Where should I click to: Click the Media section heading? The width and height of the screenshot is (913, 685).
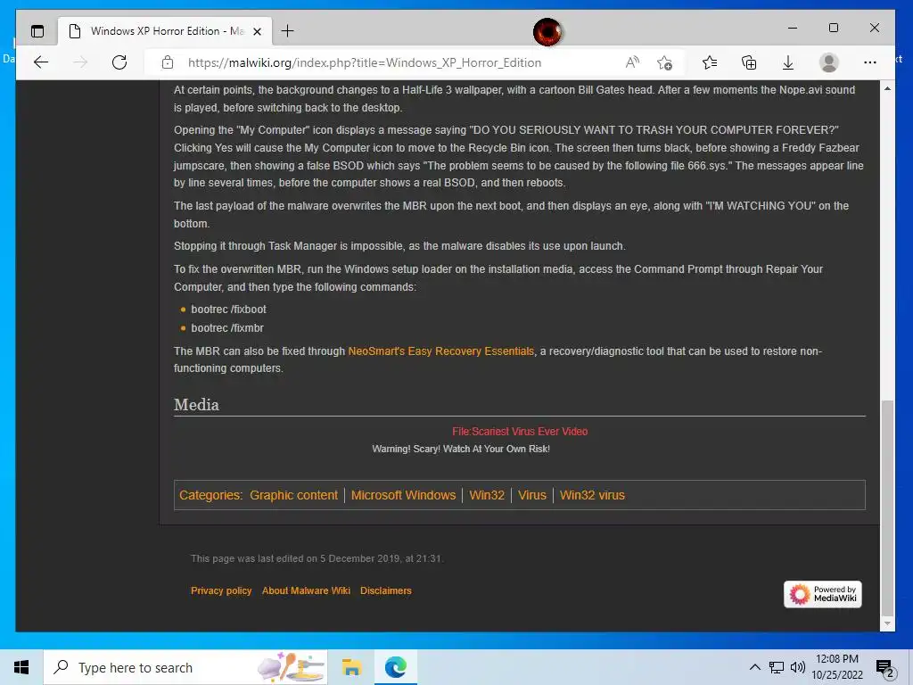[197, 405]
